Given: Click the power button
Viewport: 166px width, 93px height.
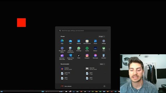Looking at the screenshot, I should [x=104, y=86].
